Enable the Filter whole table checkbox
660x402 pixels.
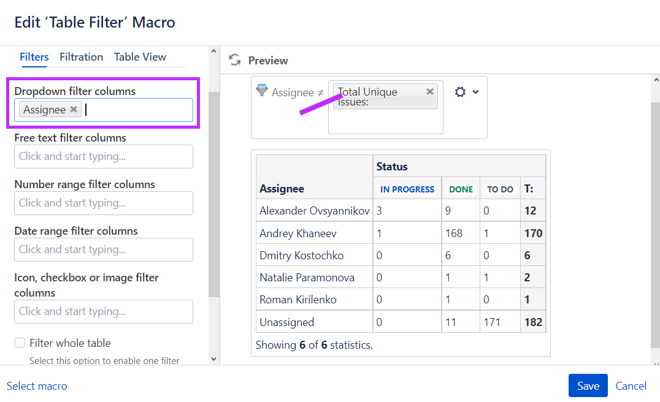tap(20, 343)
